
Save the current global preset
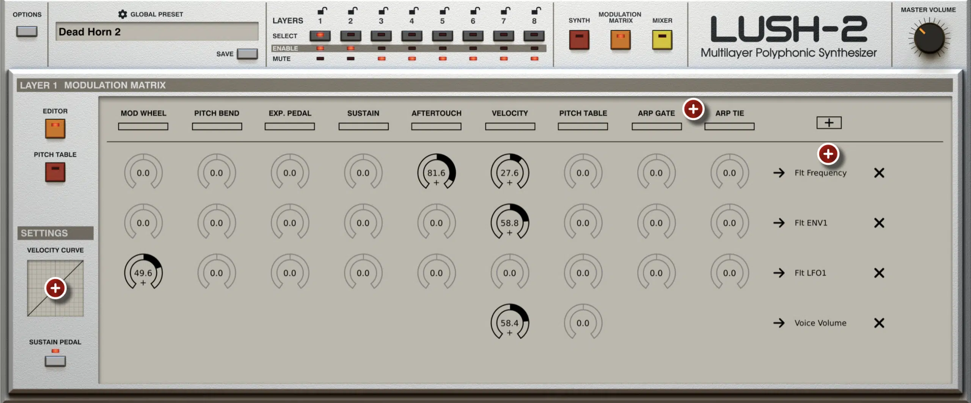tap(247, 54)
